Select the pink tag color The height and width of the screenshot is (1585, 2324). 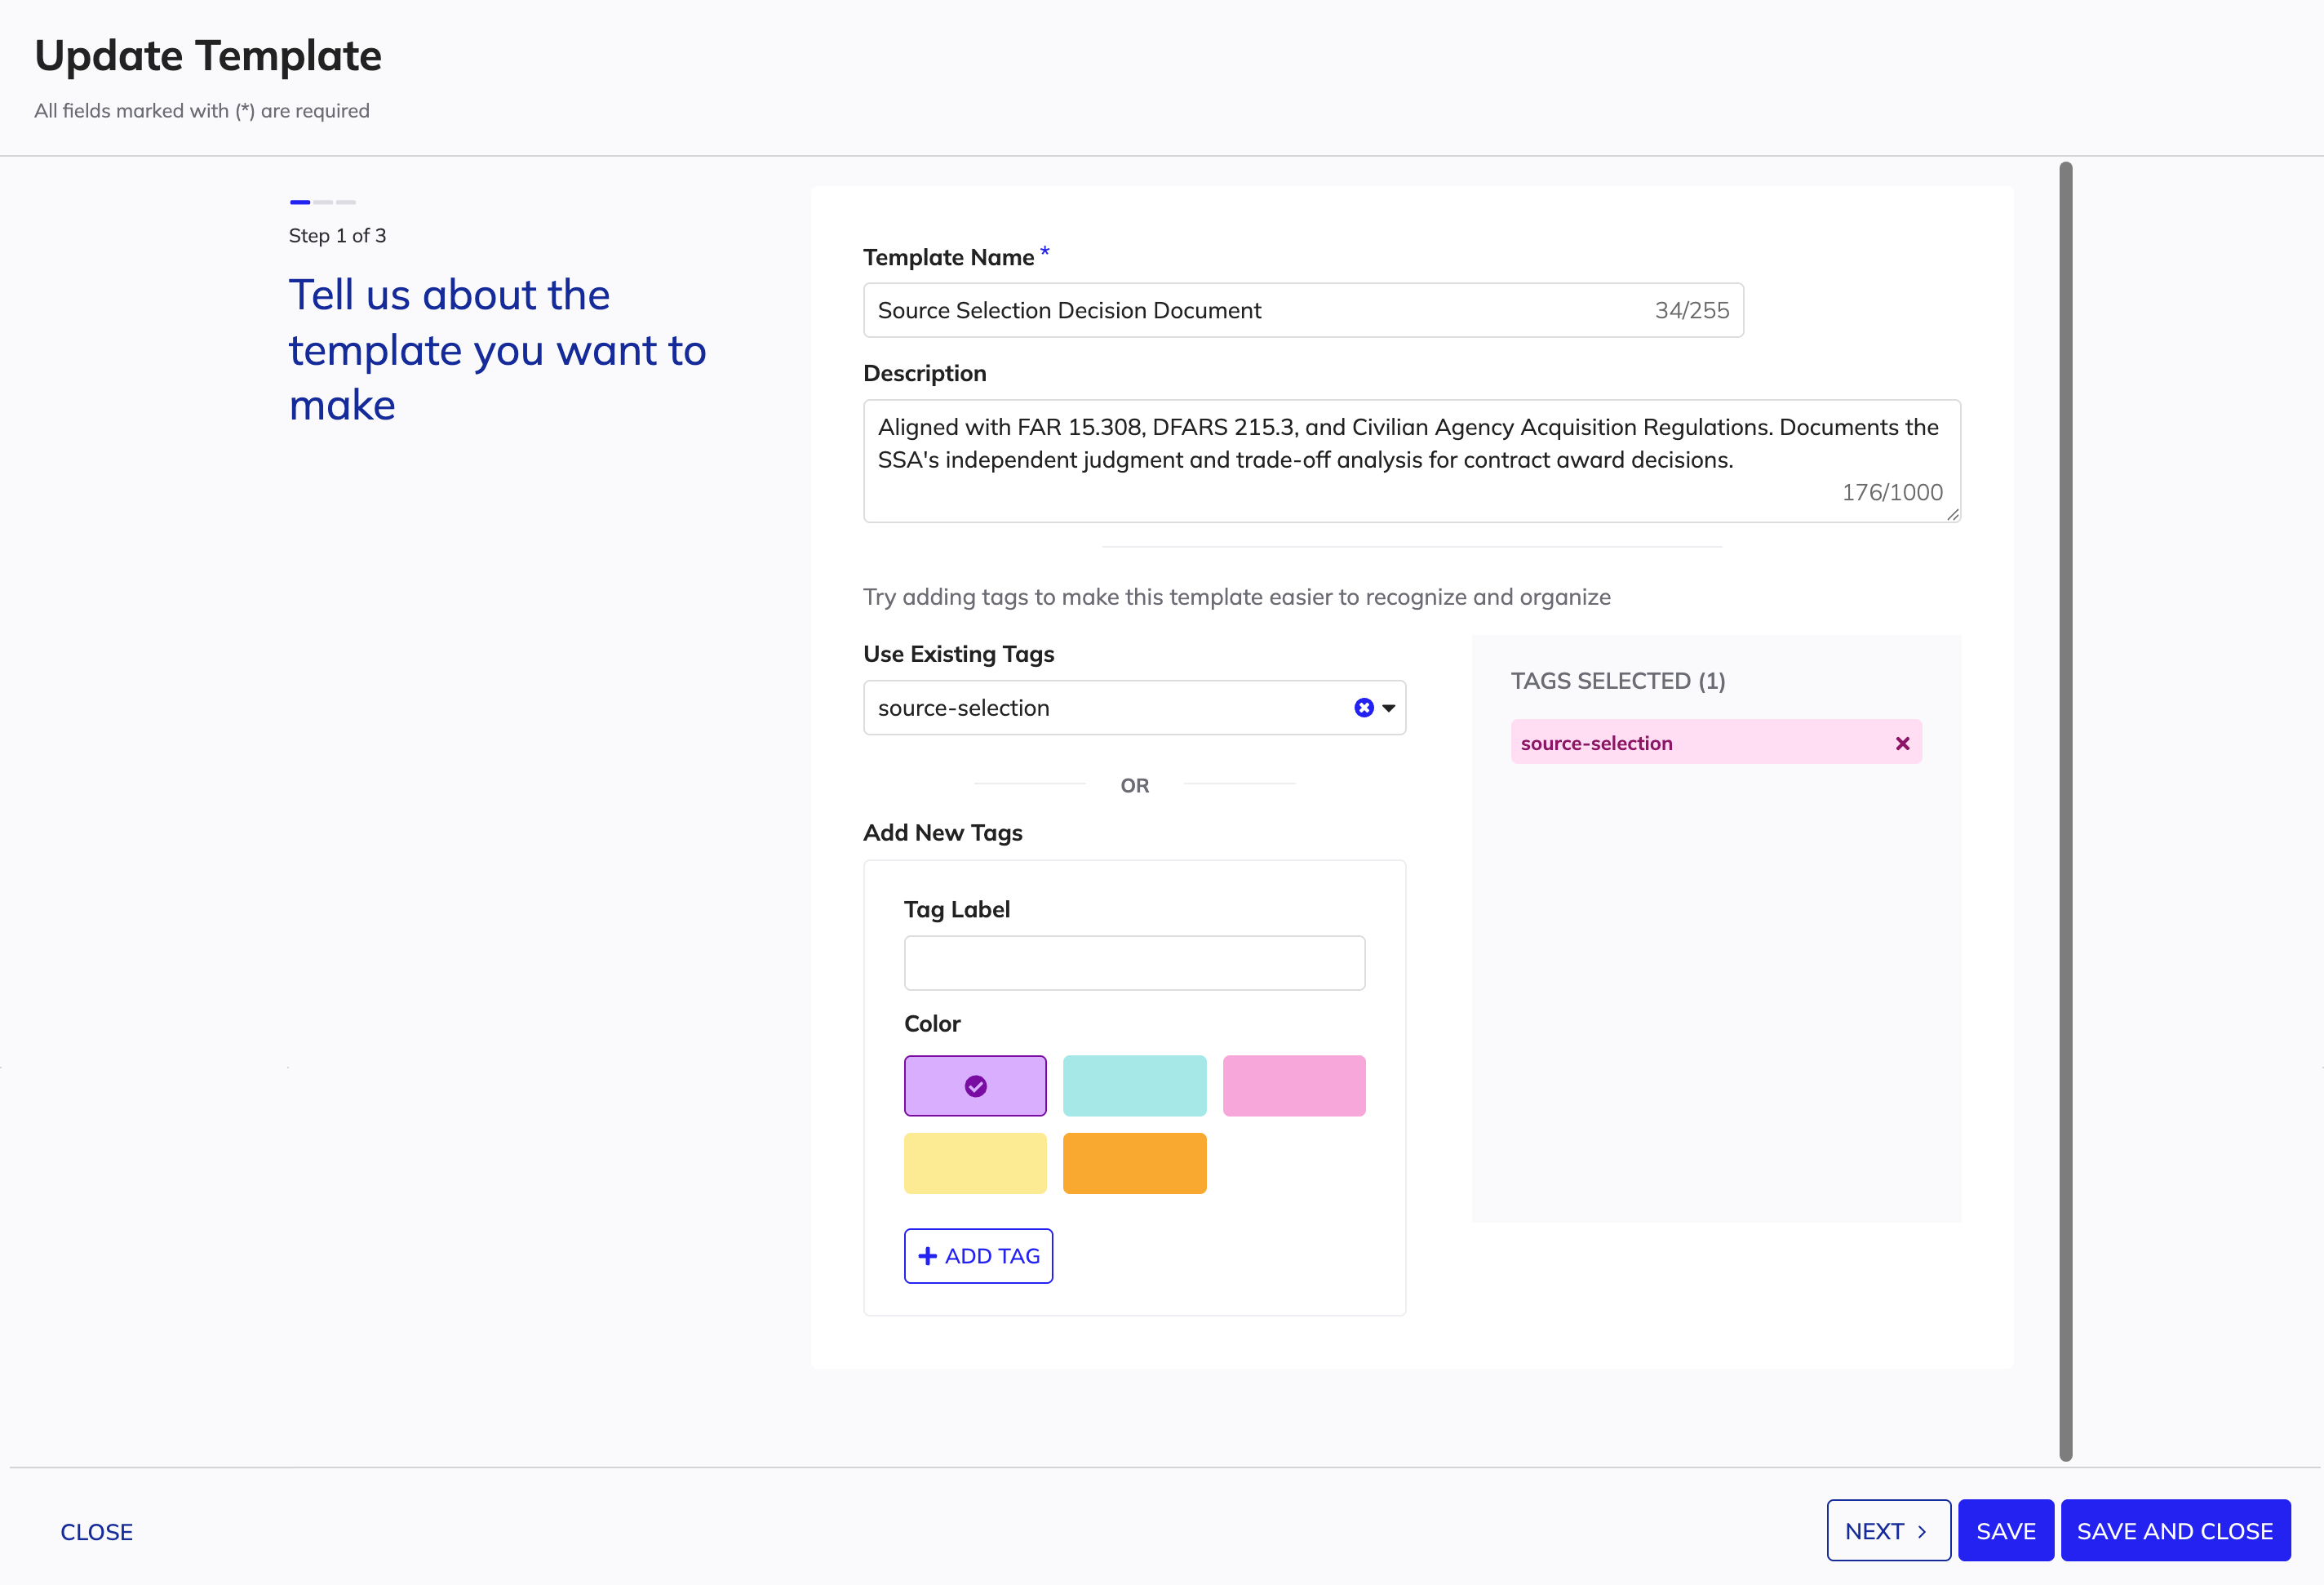(x=1294, y=1086)
